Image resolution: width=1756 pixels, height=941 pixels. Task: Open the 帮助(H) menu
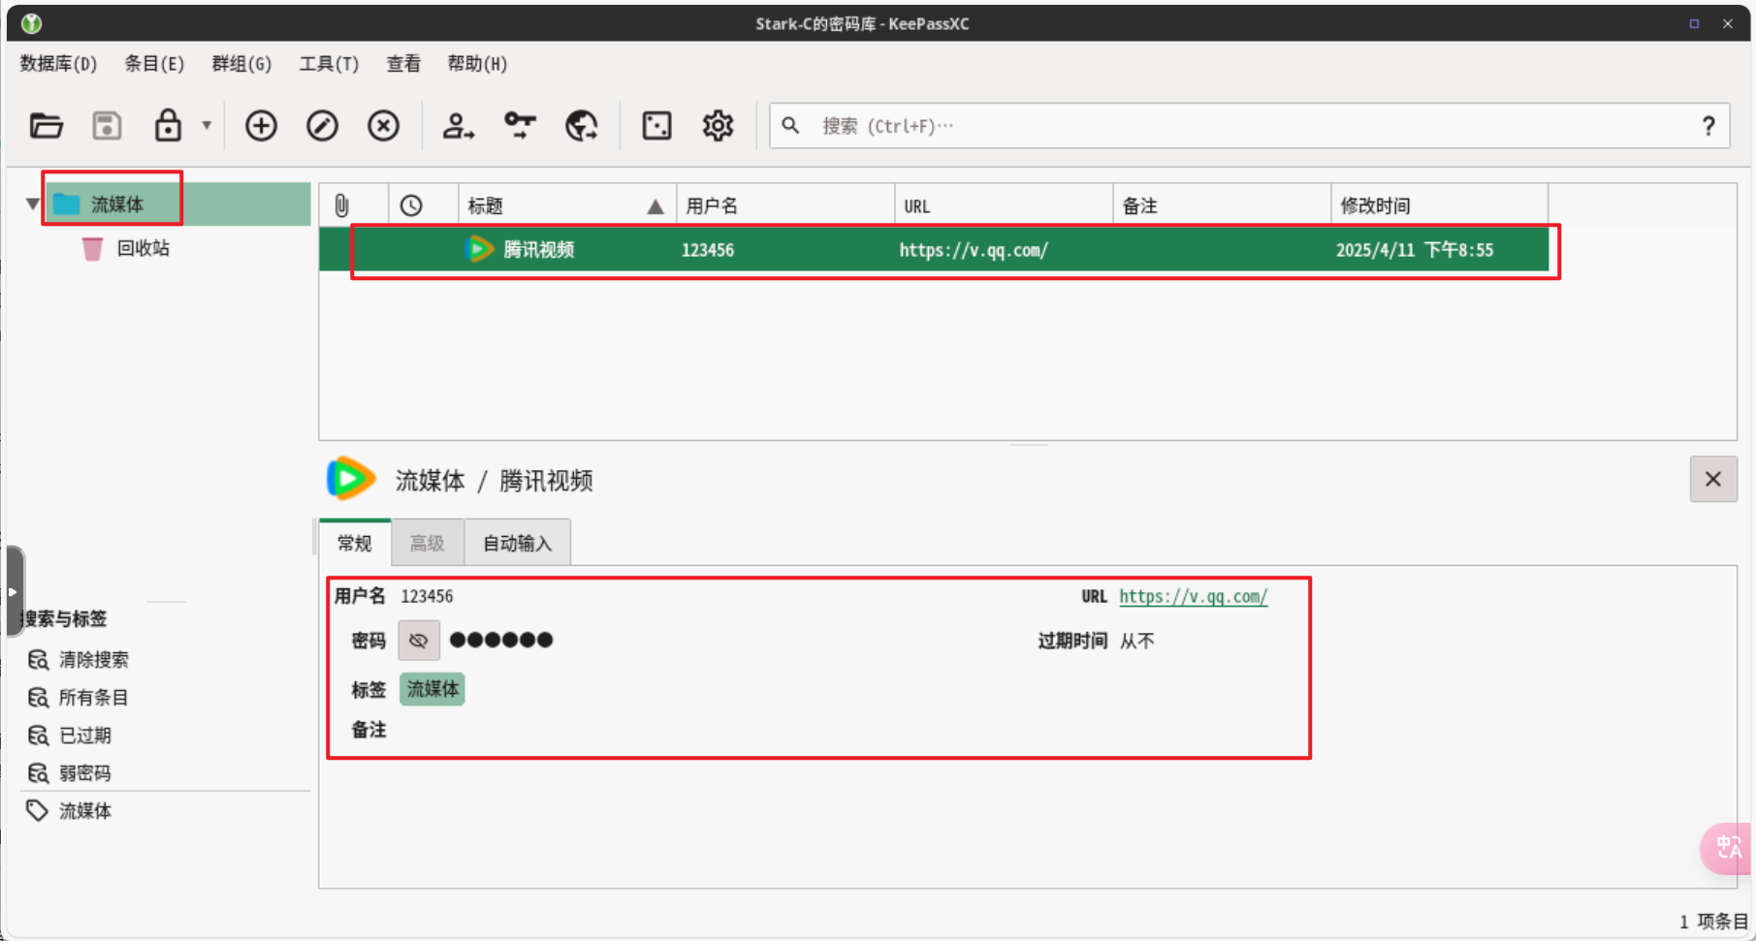pyautogui.click(x=477, y=64)
